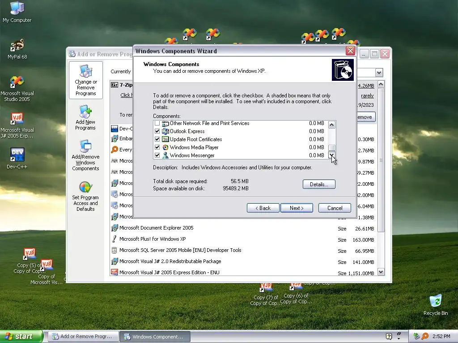
Task: Click Next to continue the wizard
Action: (297, 208)
